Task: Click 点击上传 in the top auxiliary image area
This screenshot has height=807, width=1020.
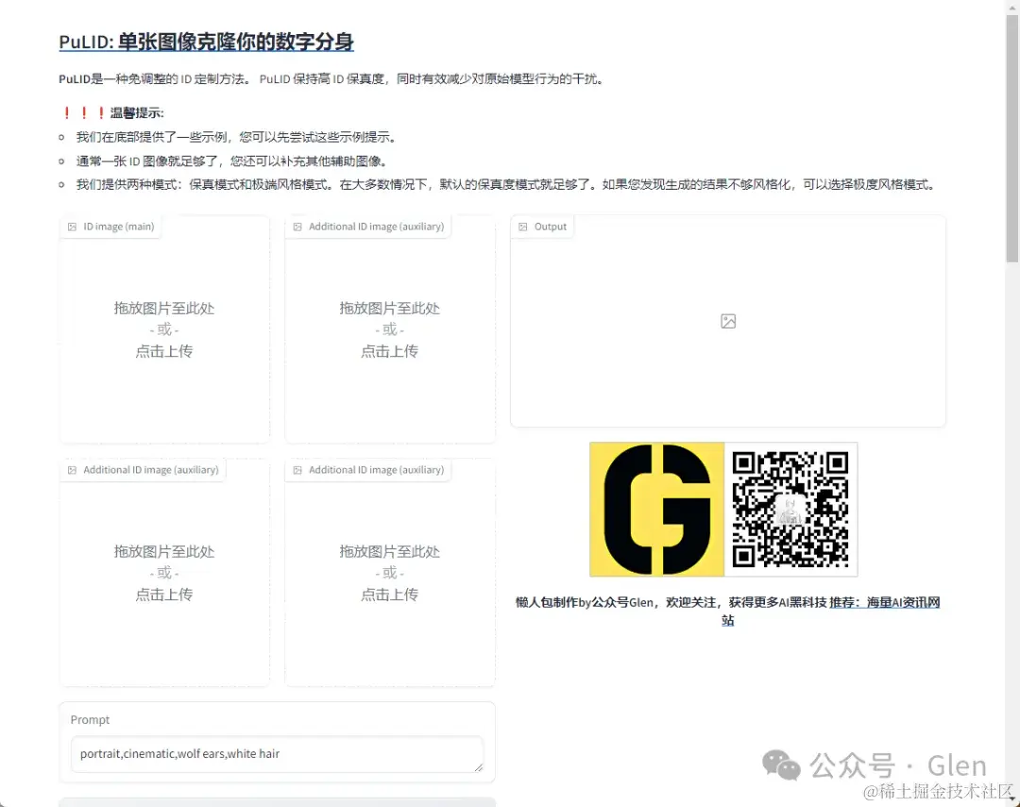Action: [x=389, y=350]
